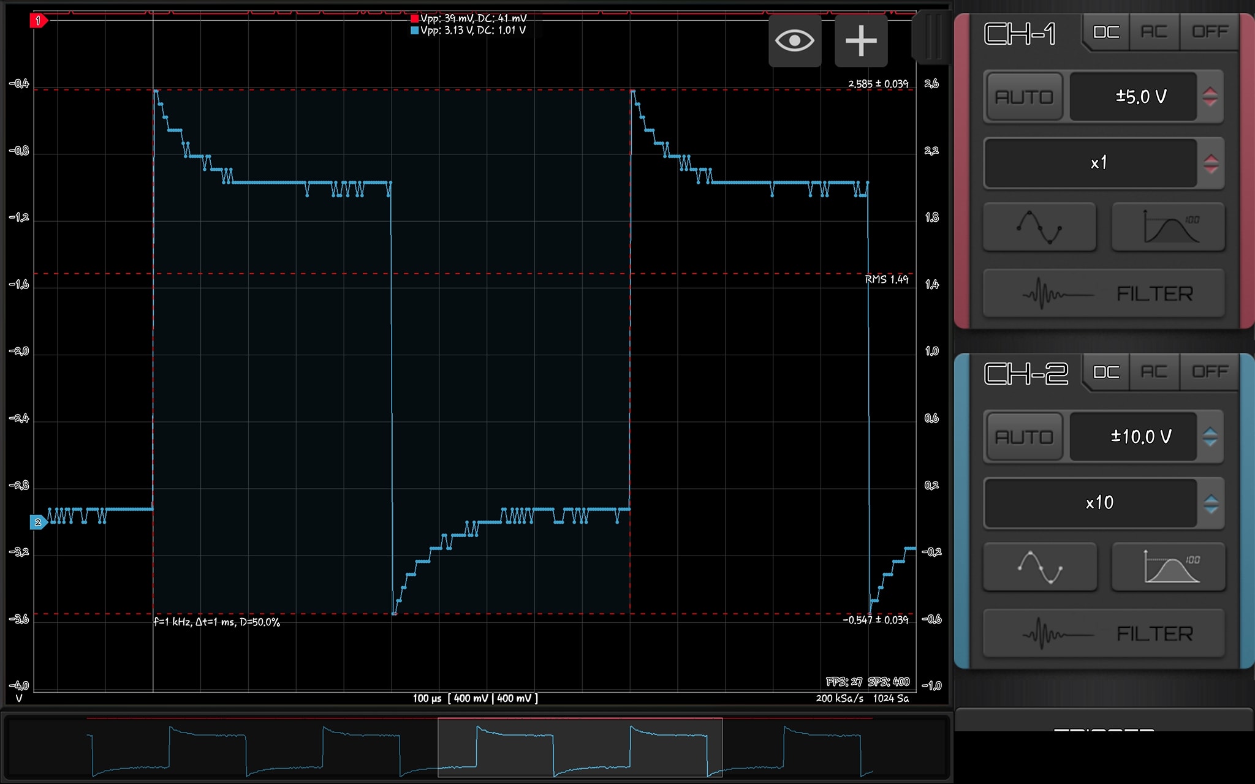This screenshot has height=784, width=1255.
Task: Grab the side panel handle
Action: pyautogui.click(x=931, y=37)
